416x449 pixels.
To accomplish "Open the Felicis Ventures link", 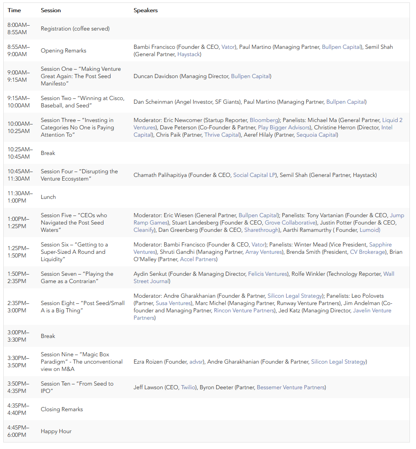I will [x=268, y=274].
